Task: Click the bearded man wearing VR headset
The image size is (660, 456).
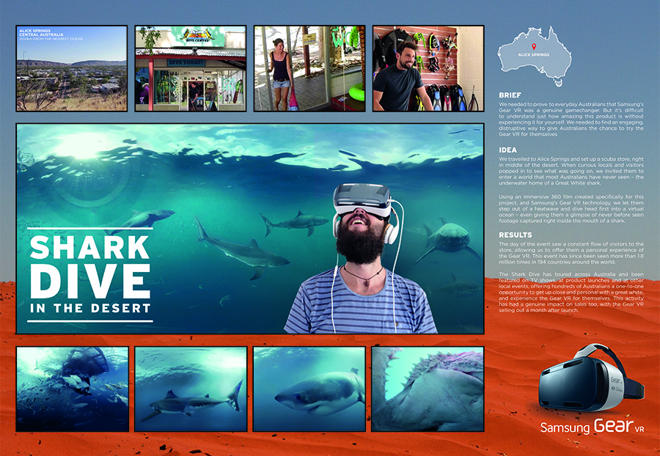Action: pos(361,259)
